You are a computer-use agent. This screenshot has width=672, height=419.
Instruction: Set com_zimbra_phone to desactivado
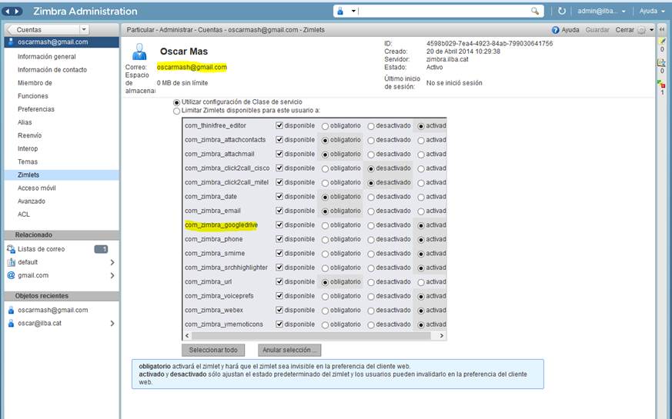pyautogui.click(x=371, y=240)
